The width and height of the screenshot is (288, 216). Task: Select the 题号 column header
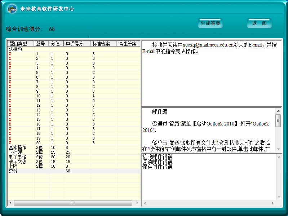coord(41,44)
